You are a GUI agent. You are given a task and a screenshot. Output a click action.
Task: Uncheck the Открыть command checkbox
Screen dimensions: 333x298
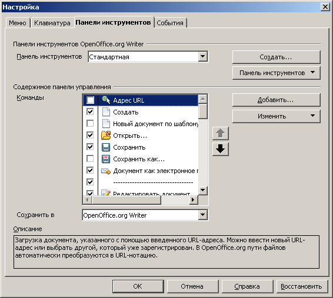(90, 135)
